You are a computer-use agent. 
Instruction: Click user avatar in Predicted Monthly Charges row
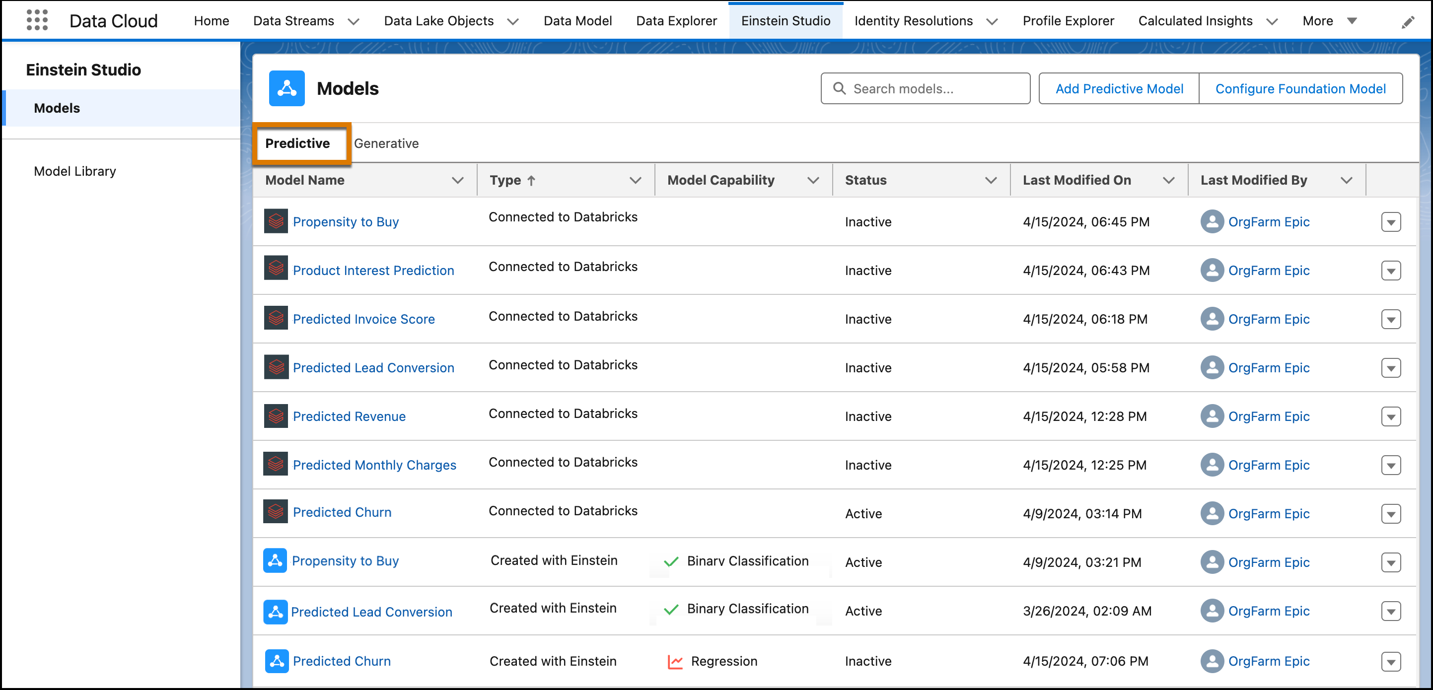point(1212,465)
